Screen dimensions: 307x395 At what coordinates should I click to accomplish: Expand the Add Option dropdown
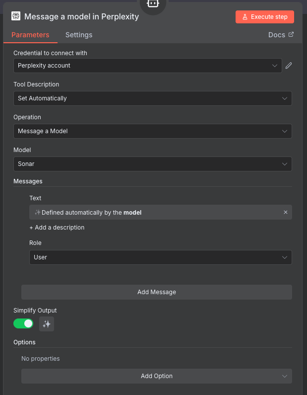[x=157, y=376]
